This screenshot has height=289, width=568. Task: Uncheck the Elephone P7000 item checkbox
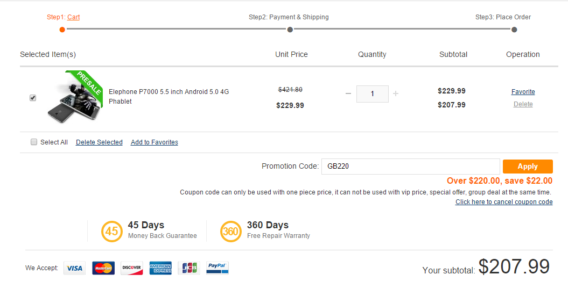pos(33,98)
